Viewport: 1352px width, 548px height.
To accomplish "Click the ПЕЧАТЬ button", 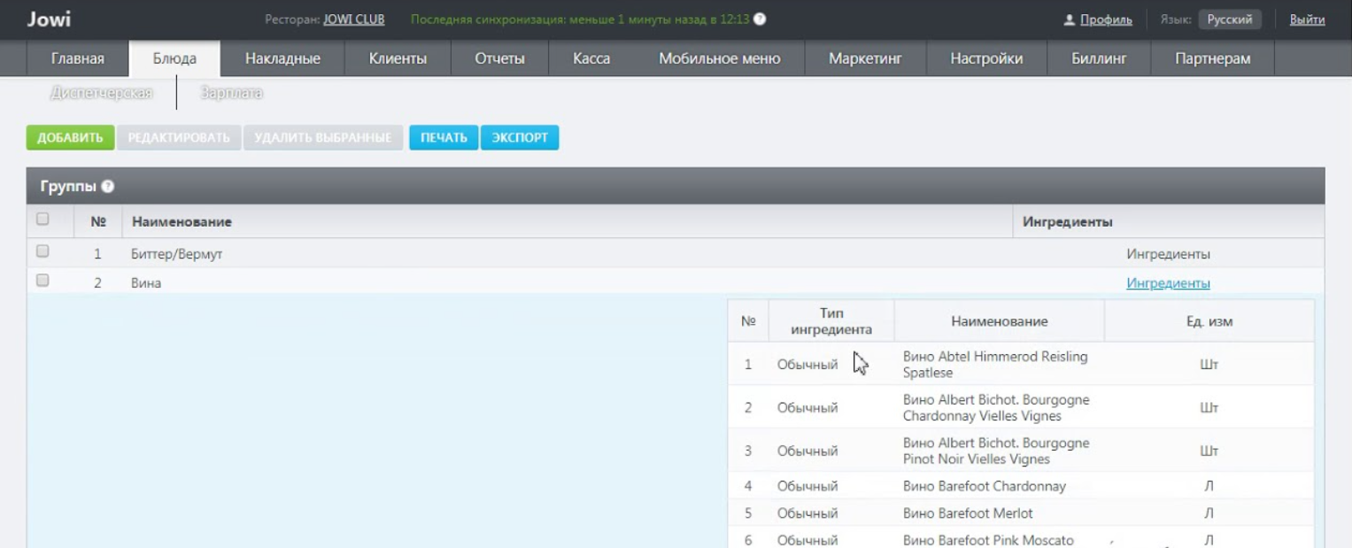I will (x=444, y=138).
